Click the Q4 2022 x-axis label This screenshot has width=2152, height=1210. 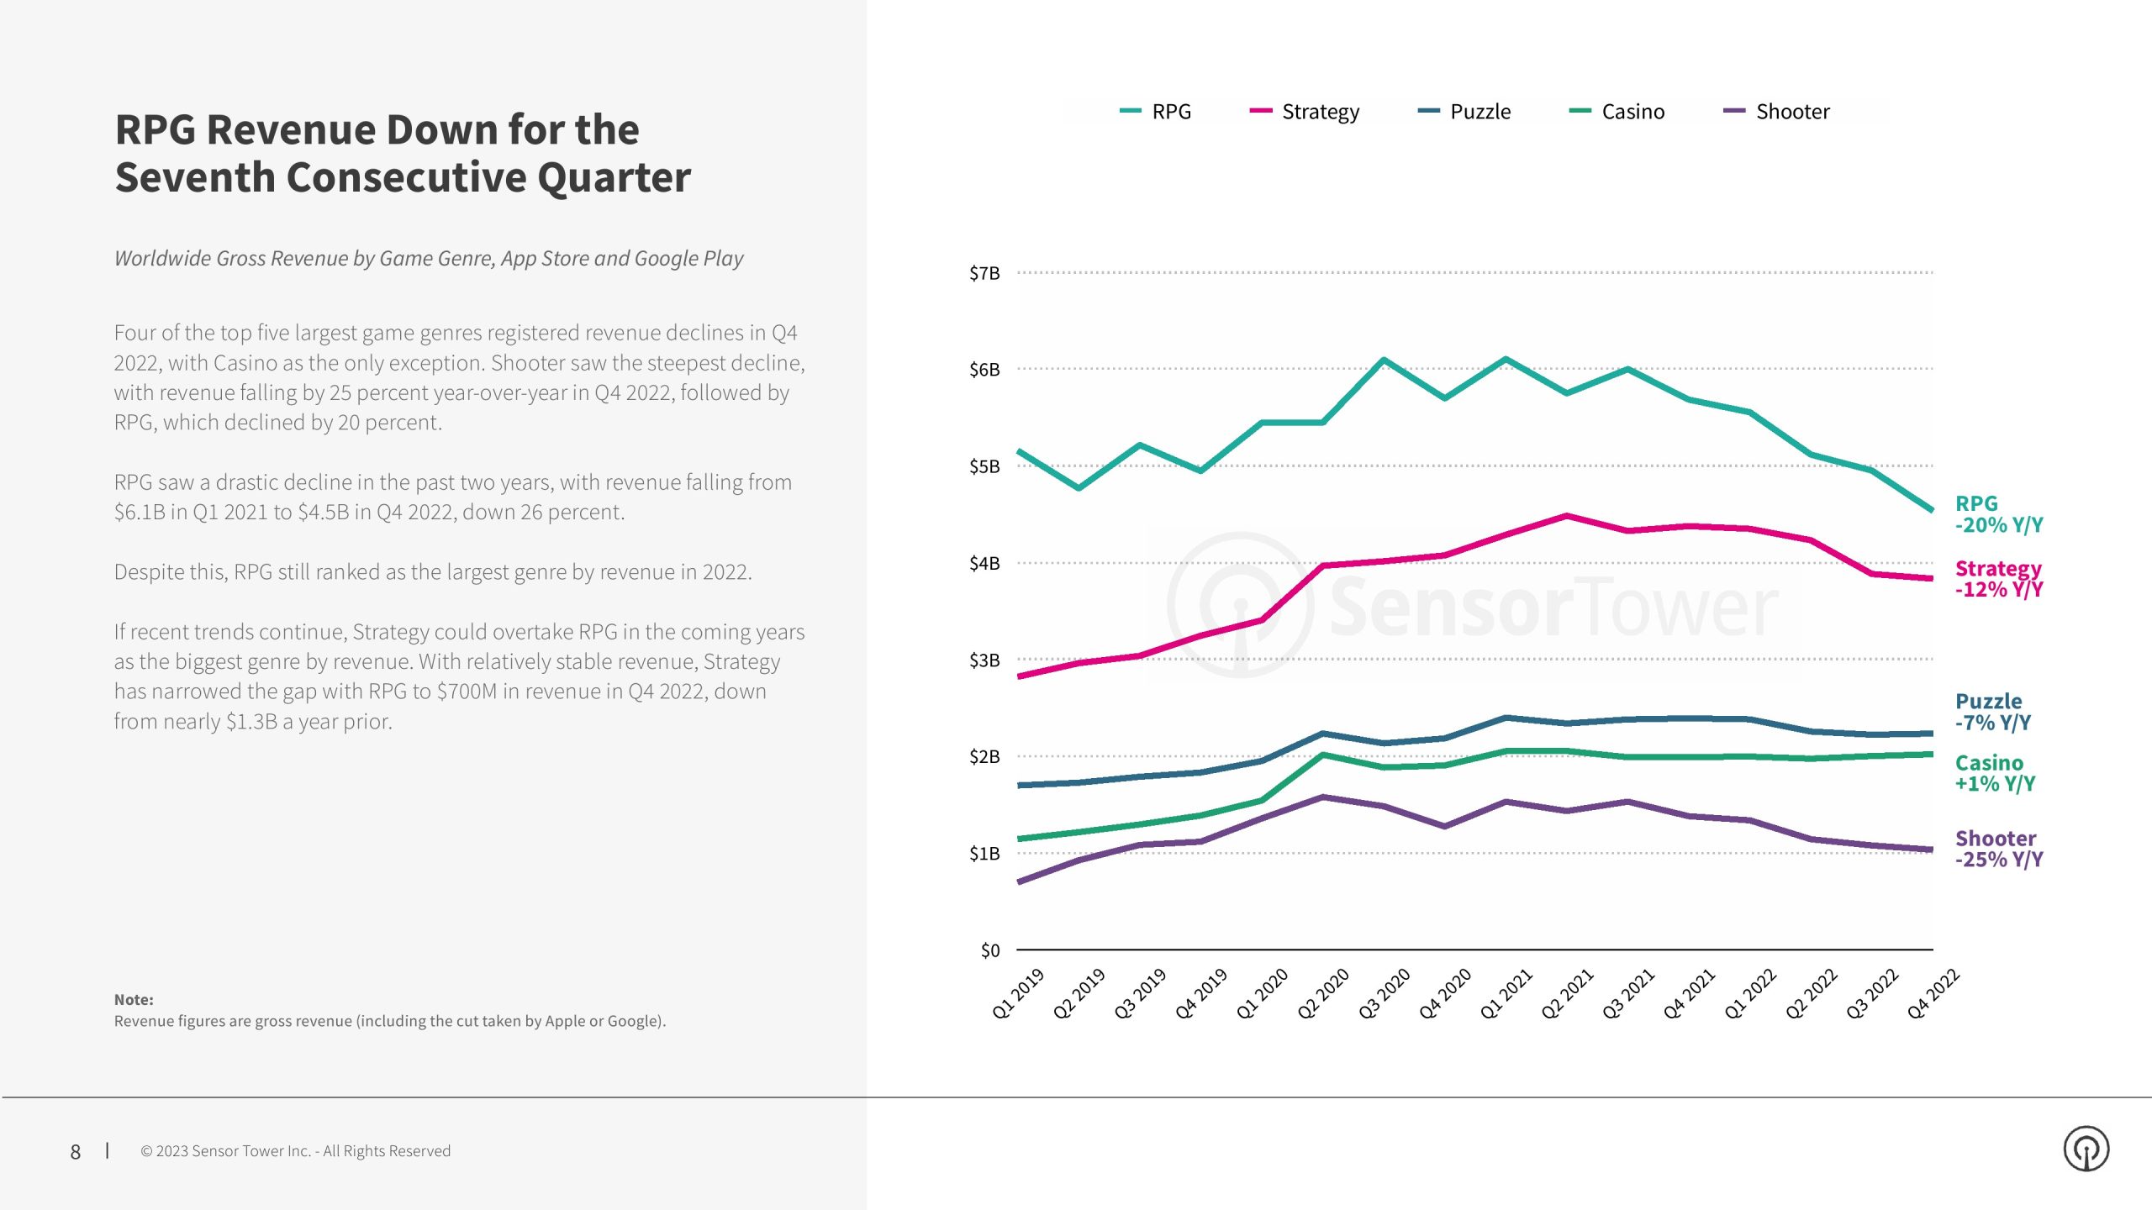[x=1933, y=993]
